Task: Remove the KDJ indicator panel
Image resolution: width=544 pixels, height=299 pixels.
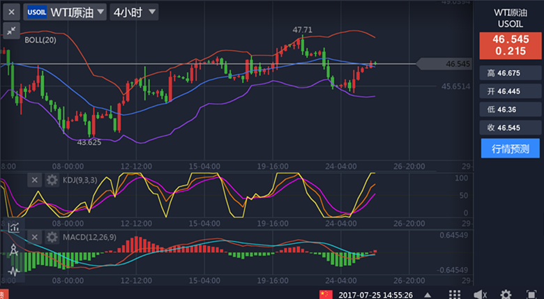Action: tap(35, 180)
